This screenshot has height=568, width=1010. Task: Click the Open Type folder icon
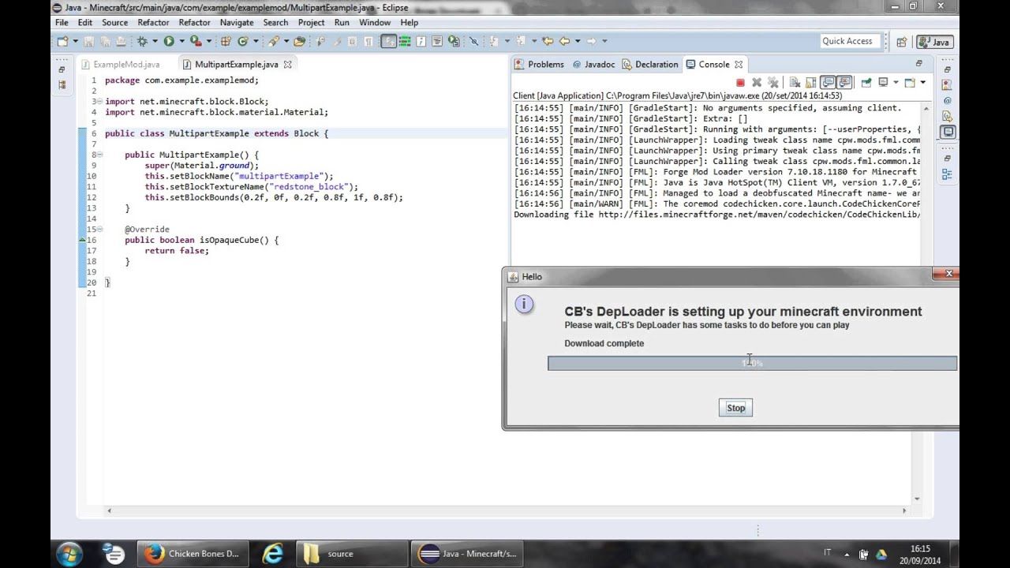click(300, 41)
